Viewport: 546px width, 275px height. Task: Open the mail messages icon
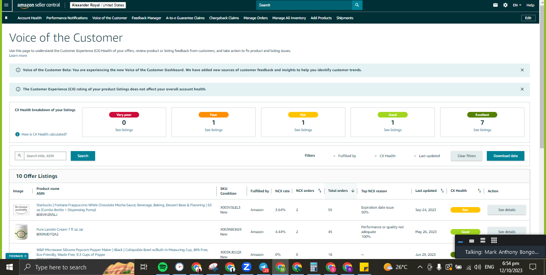point(496,5)
